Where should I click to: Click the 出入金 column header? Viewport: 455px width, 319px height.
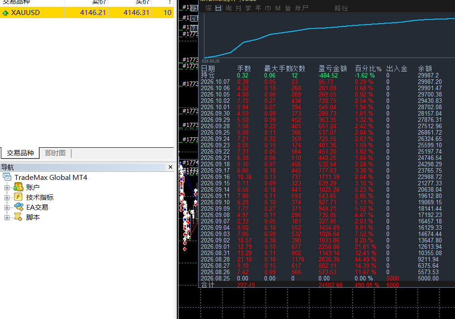tap(397, 68)
